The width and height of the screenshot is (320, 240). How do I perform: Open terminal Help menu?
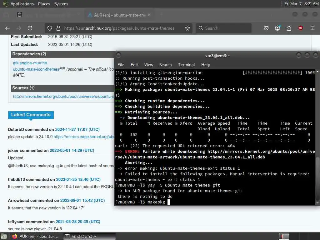tap(206, 65)
